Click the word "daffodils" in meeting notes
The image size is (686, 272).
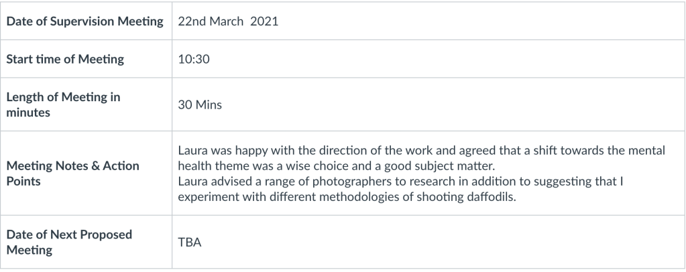pyautogui.click(x=494, y=196)
